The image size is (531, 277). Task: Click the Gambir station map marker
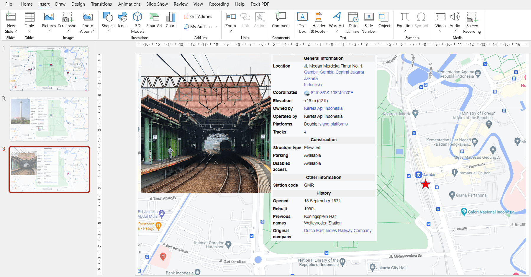pos(418,175)
